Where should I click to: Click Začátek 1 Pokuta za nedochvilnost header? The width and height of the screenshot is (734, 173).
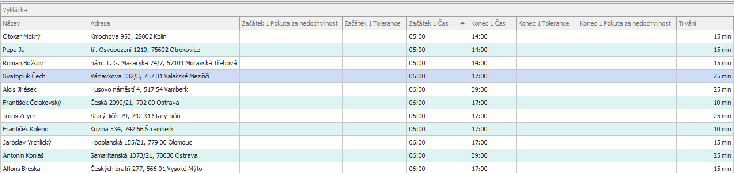[291, 23]
